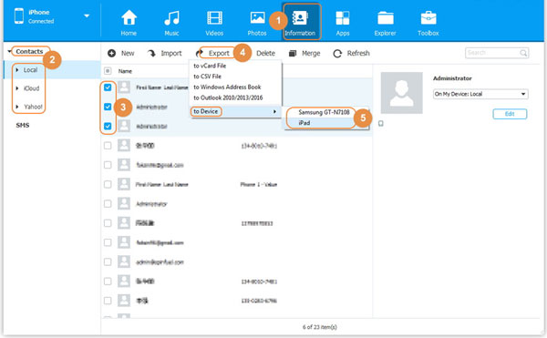Click the 6 of 23 item(s) status text
The image size is (547, 338).
click(x=320, y=327)
